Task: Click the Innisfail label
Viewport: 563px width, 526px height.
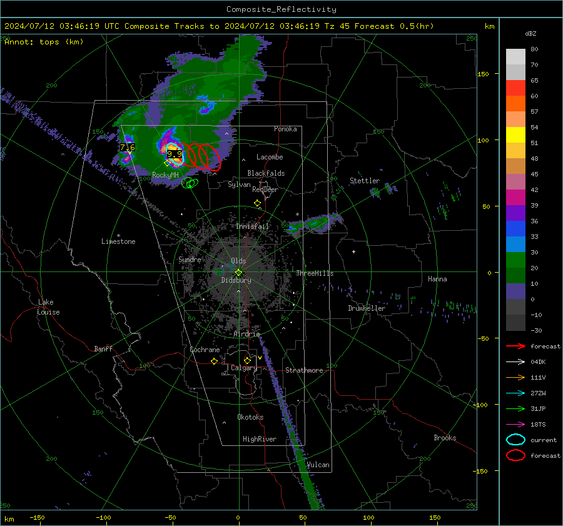Action: 252,226
